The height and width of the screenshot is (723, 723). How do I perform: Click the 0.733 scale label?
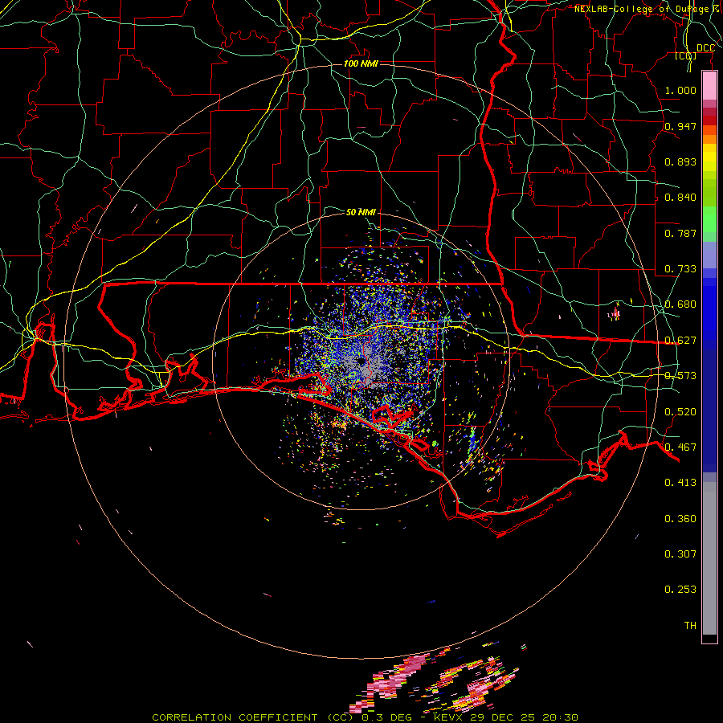[680, 269]
